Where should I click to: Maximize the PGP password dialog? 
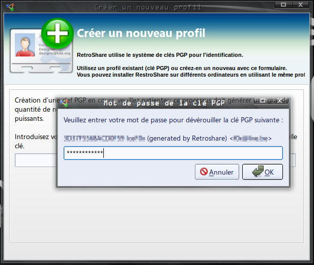click(x=263, y=101)
